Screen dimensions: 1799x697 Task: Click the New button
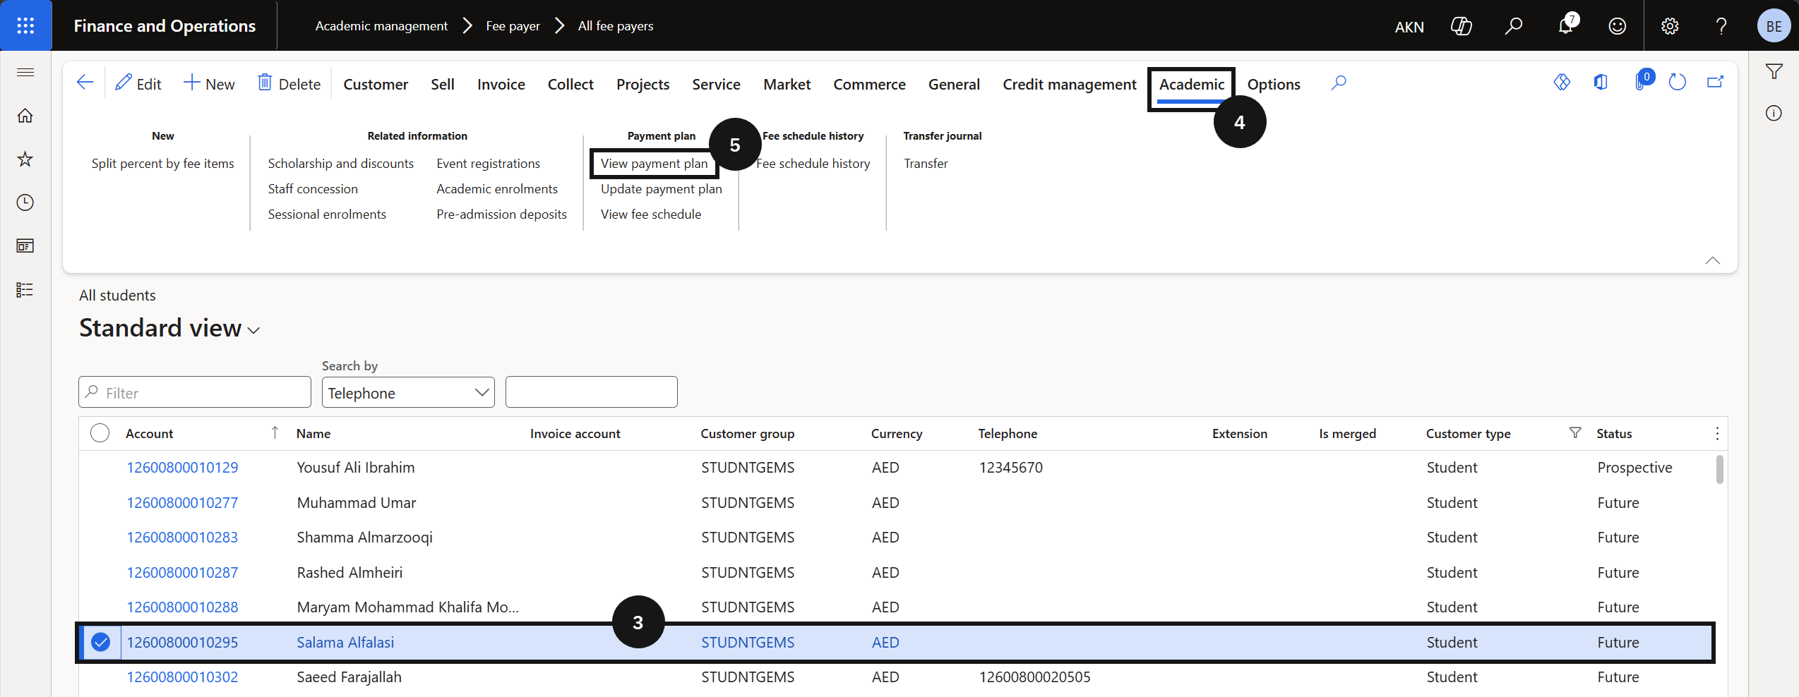pos(209,84)
